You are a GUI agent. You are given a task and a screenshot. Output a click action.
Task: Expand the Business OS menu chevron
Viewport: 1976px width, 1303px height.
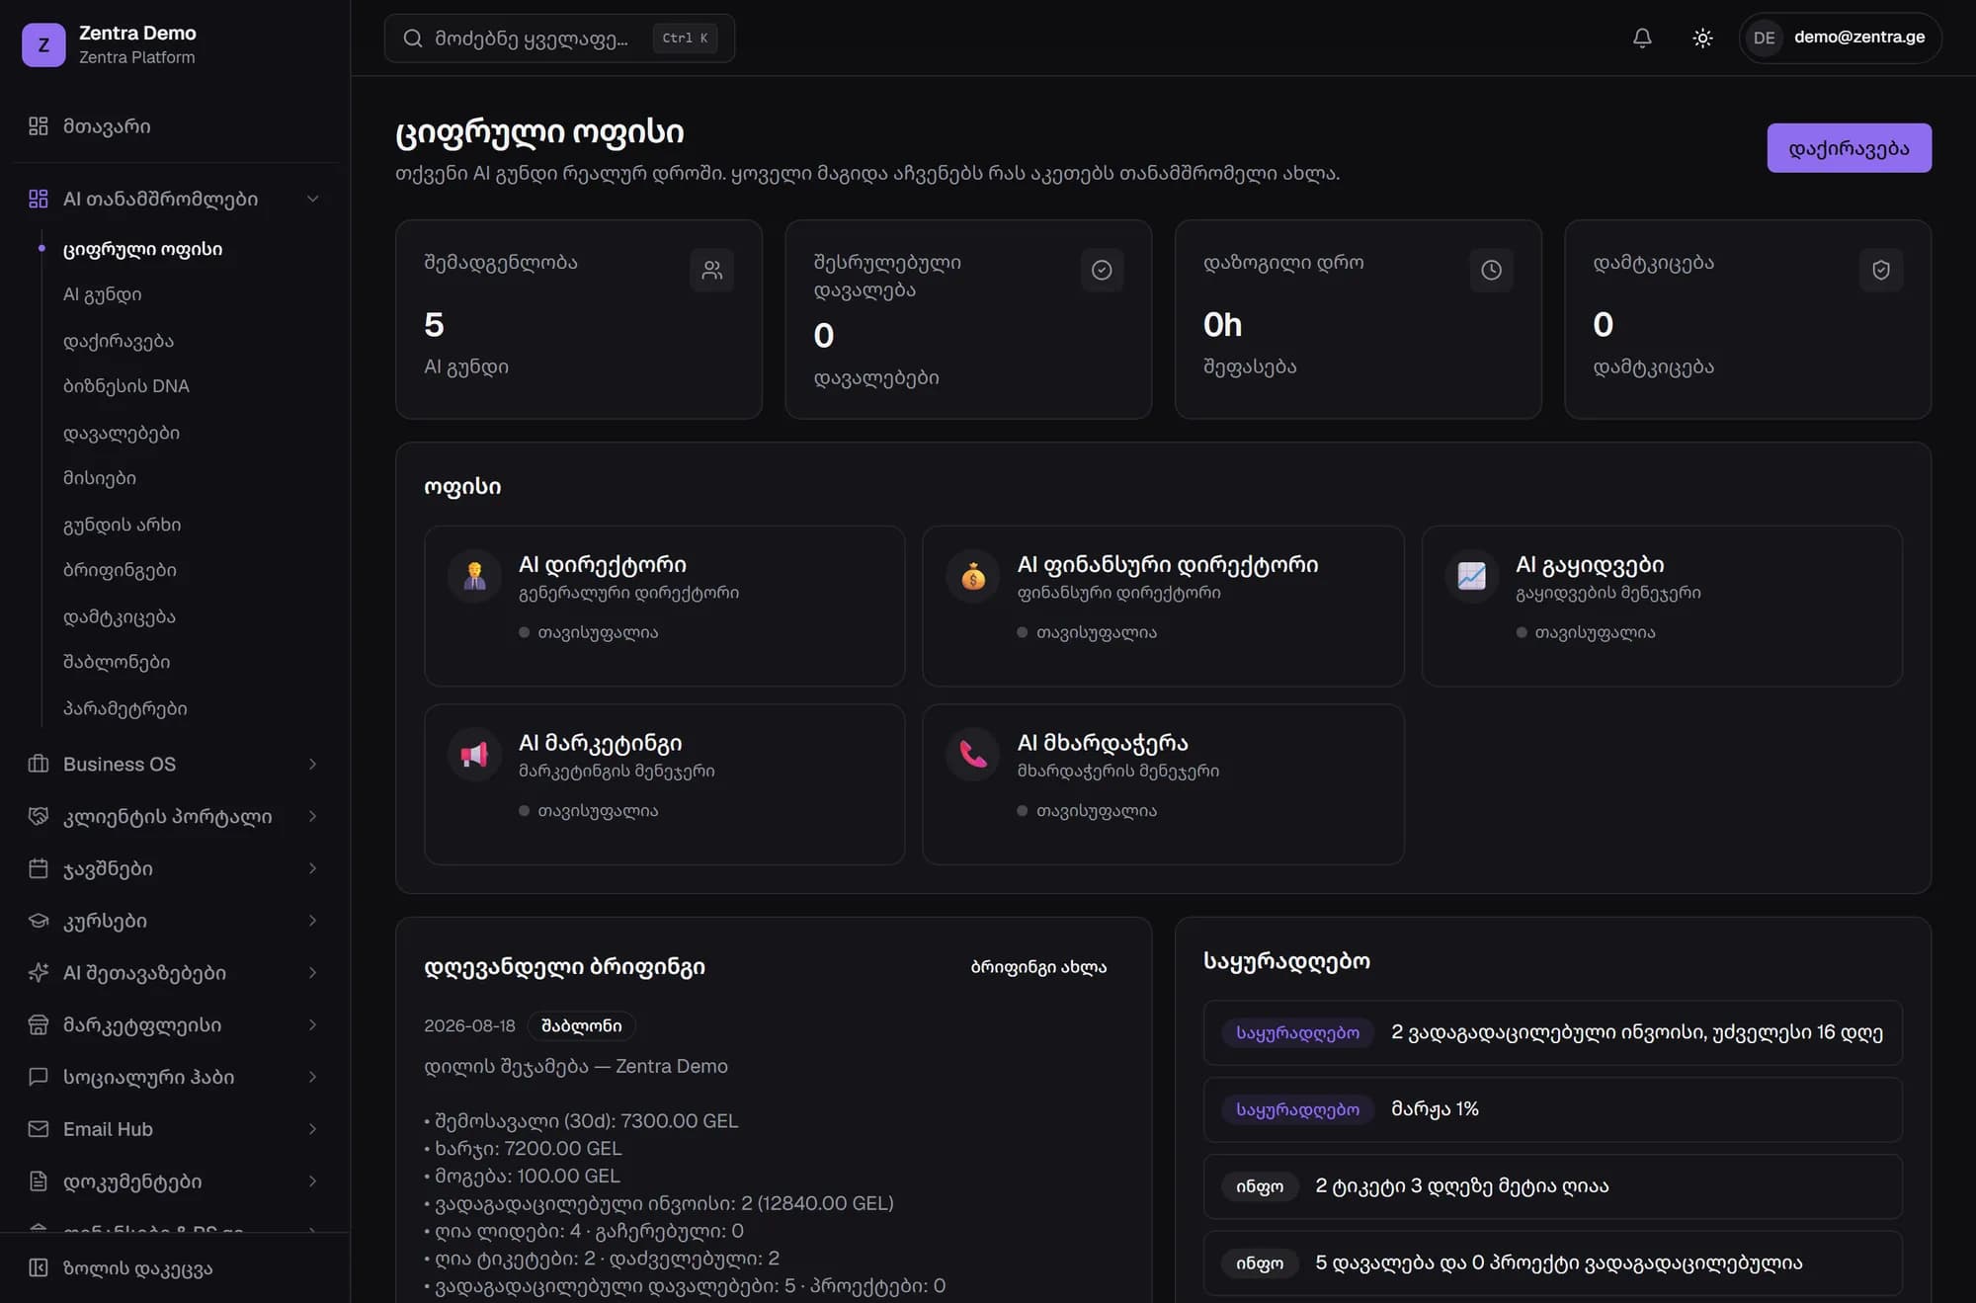[313, 764]
